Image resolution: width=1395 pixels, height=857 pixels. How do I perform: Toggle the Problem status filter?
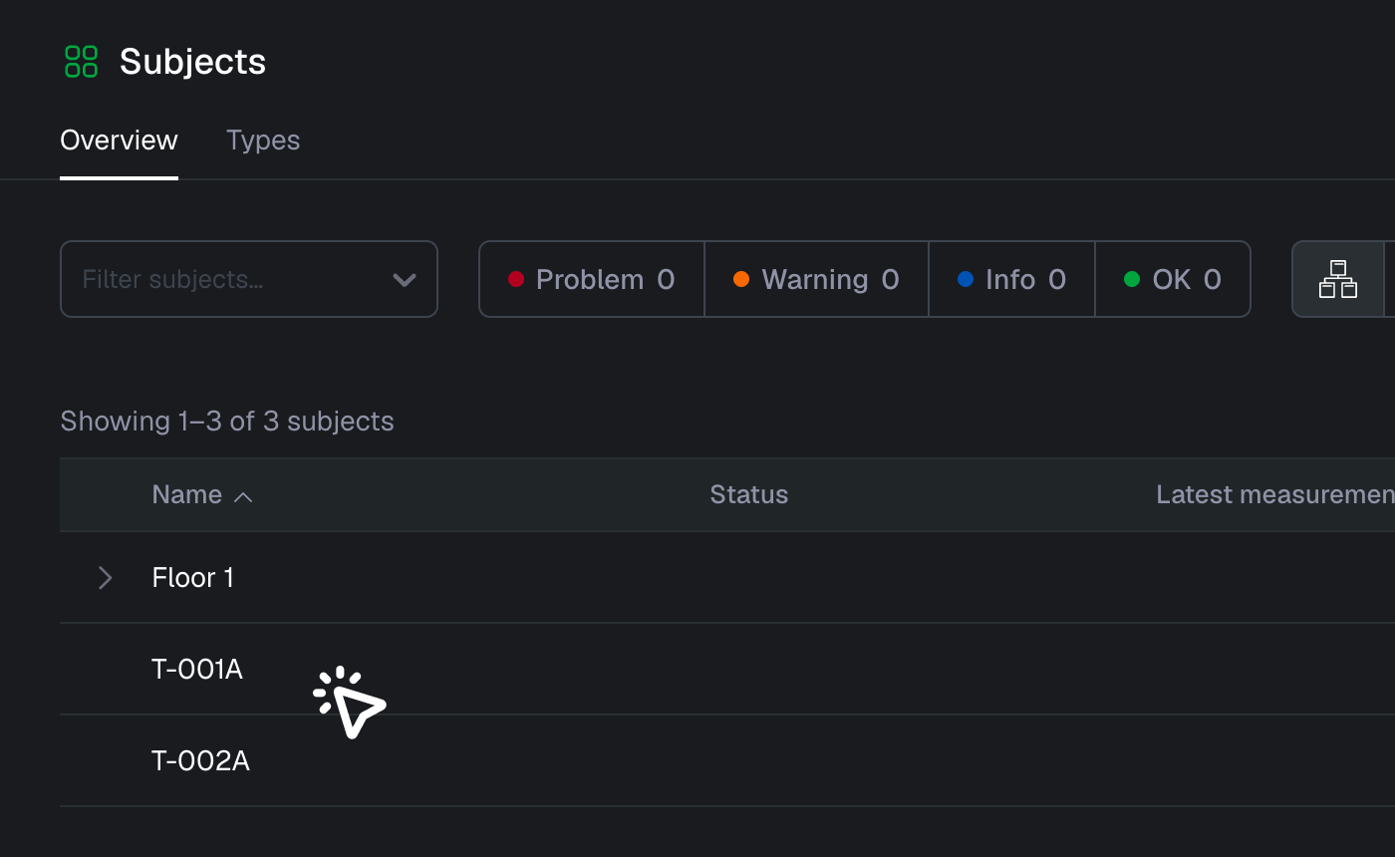pos(592,279)
